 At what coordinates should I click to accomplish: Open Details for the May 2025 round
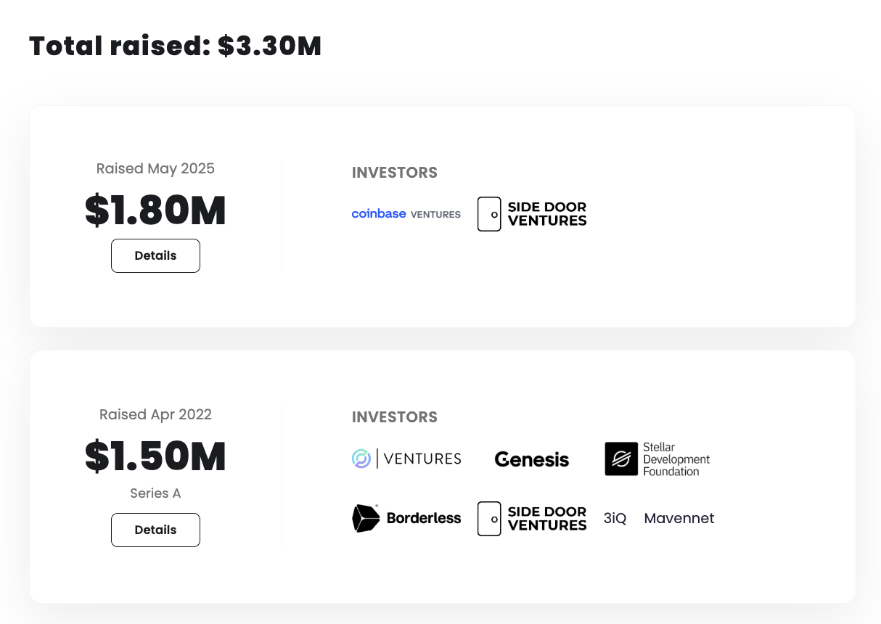155,255
